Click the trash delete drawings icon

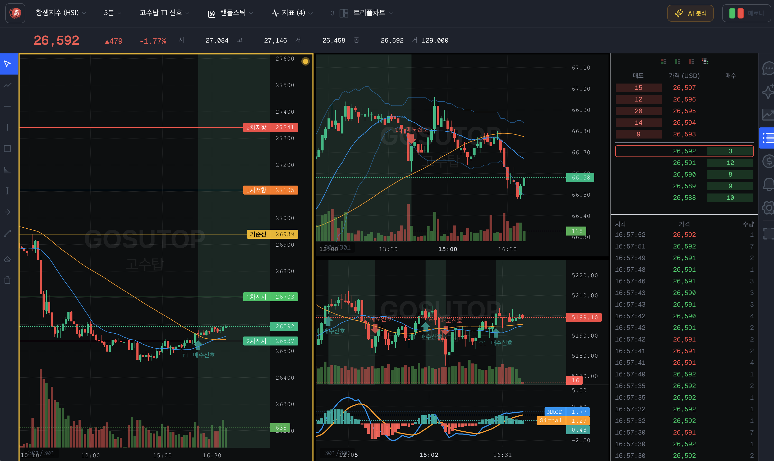click(7, 280)
